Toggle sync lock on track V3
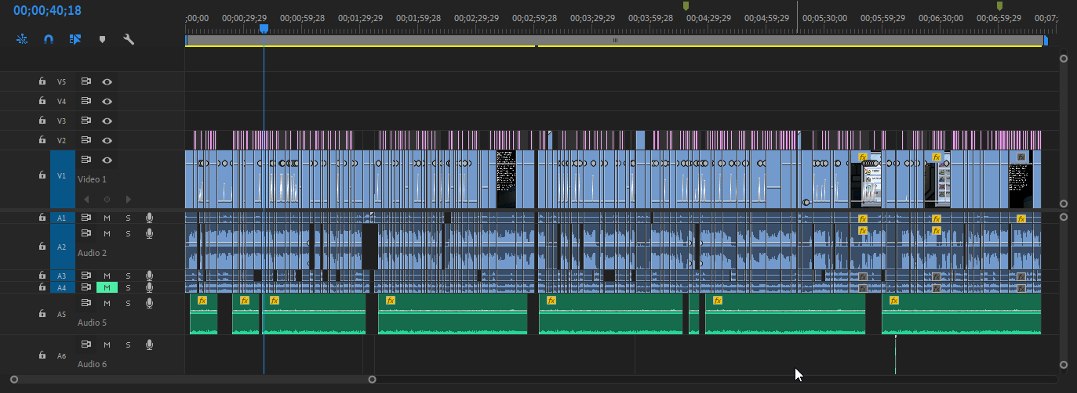Image resolution: width=1077 pixels, height=393 pixels. click(x=86, y=121)
